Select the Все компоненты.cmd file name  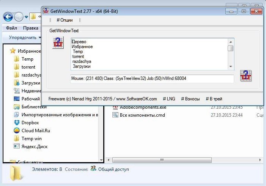142,115
